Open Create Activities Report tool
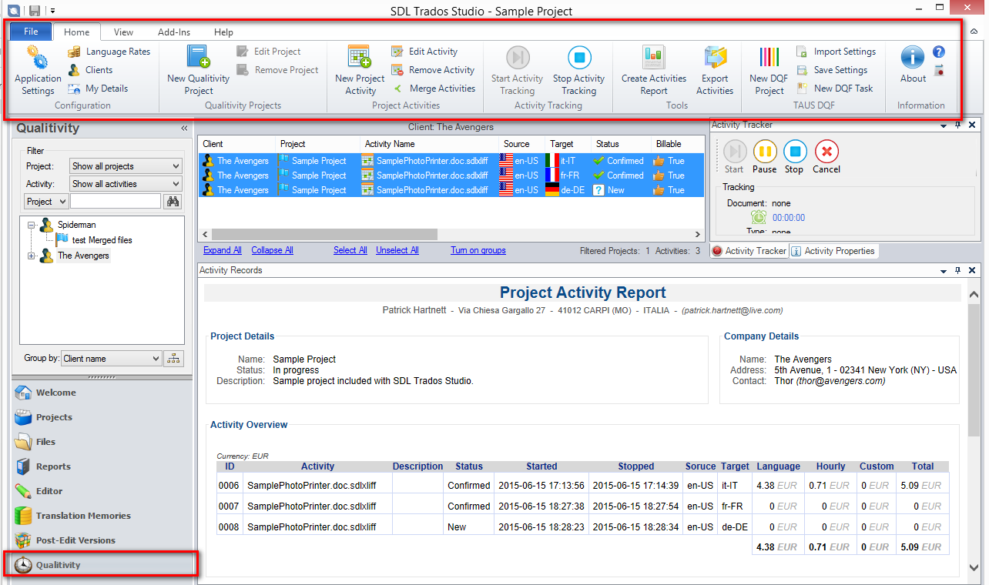The height and width of the screenshot is (585, 989). click(x=653, y=69)
